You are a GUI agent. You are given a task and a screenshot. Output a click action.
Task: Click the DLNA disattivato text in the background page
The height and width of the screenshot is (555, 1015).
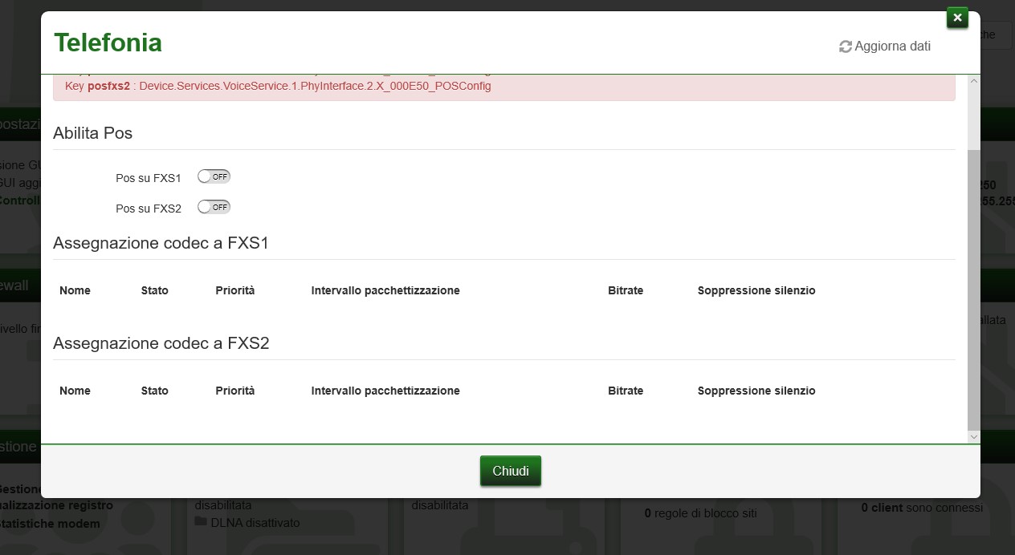click(x=255, y=523)
